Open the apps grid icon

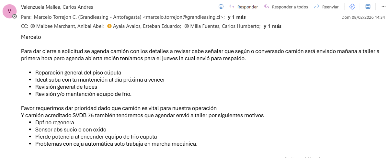[x=368, y=6]
